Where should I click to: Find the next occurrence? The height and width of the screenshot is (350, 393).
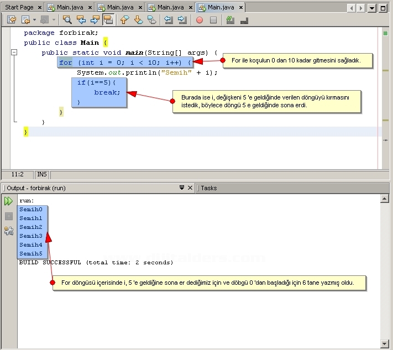tap(95, 19)
